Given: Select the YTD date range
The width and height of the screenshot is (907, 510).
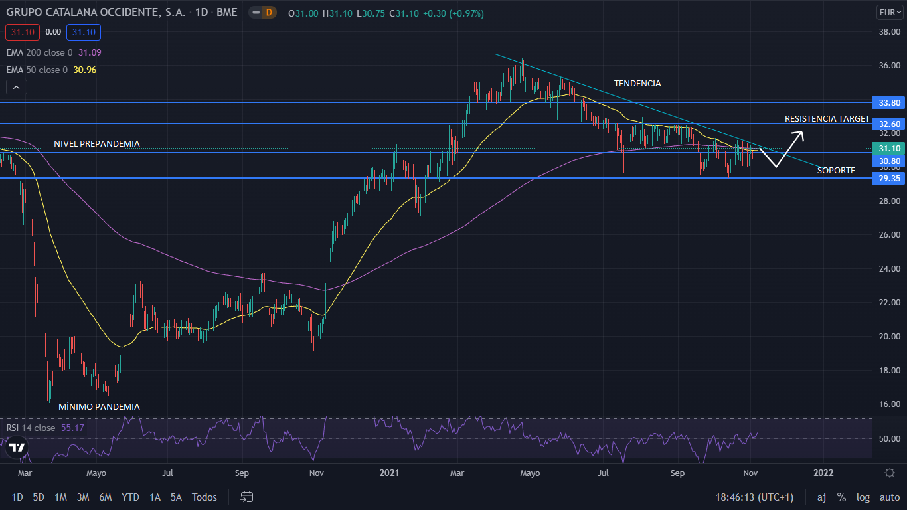Looking at the screenshot, I should [x=130, y=497].
